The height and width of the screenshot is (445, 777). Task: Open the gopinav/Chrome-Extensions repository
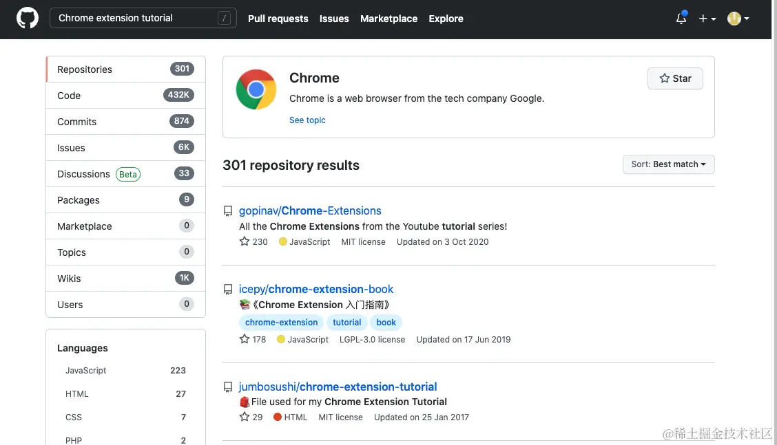[310, 211]
